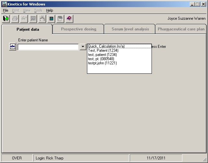The image size is (208, 163).
Task: Click the faucet icon in toolbar
Action: point(42,19)
